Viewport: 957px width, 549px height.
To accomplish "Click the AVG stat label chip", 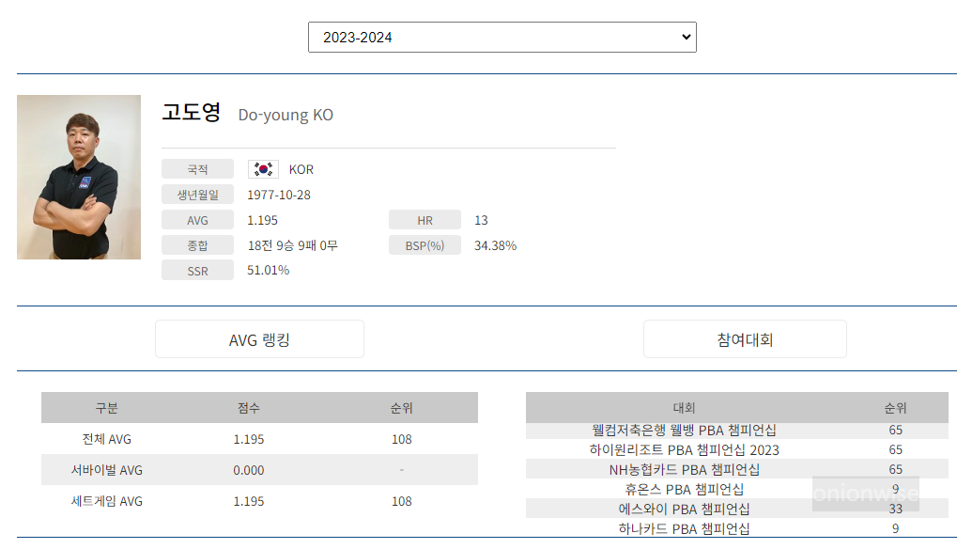I will tap(197, 219).
